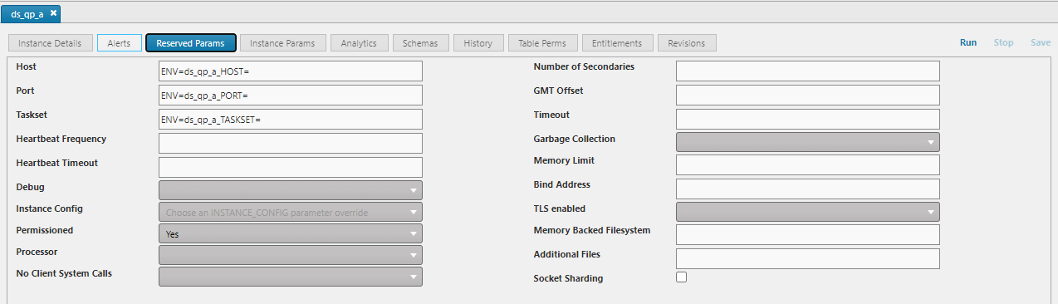This screenshot has width=1058, height=304.
Task: Select the Reserved Params tab
Action: (191, 43)
